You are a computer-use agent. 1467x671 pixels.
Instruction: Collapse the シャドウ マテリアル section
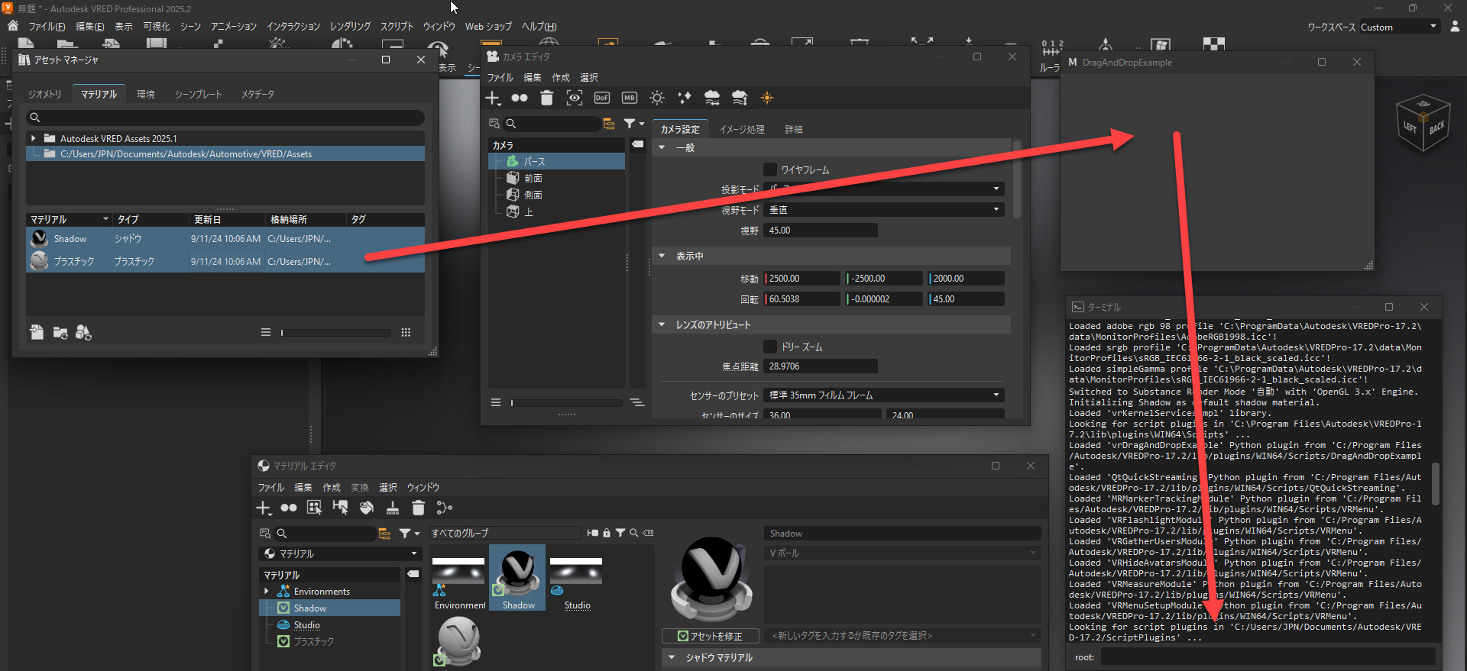[672, 657]
